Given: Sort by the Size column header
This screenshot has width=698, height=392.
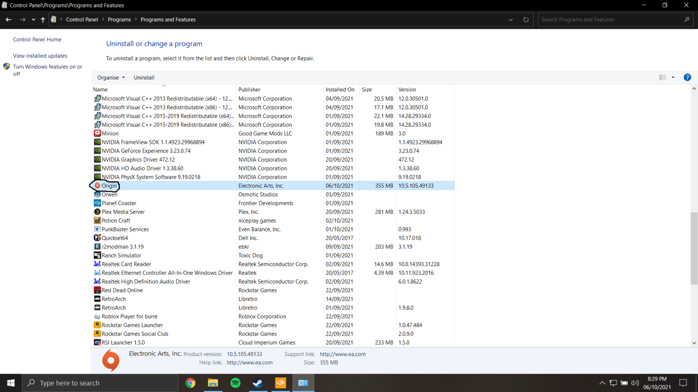Looking at the screenshot, I should 378,89.
